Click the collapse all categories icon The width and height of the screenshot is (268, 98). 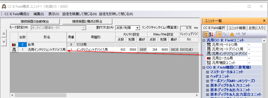(x=224, y=34)
